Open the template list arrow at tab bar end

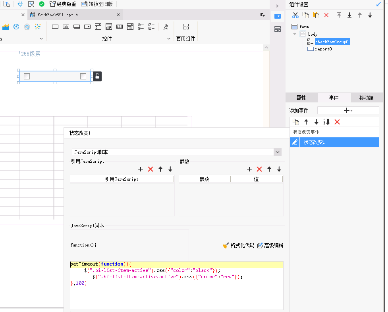click(x=263, y=15)
